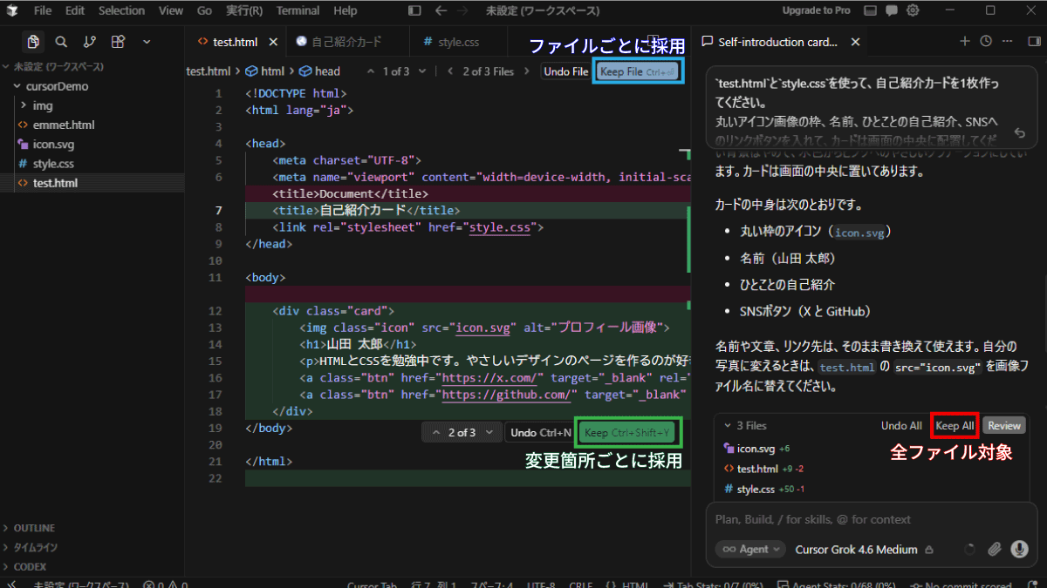
Task: Click the Undo File button
Action: pos(565,71)
